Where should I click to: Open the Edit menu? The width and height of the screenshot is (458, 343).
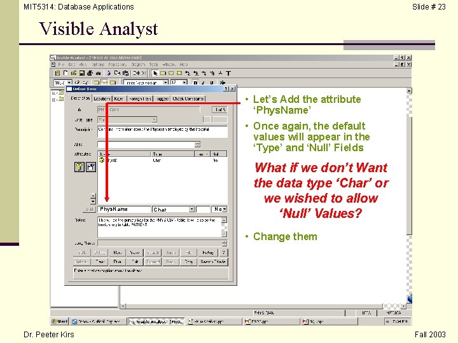click(72, 64)
